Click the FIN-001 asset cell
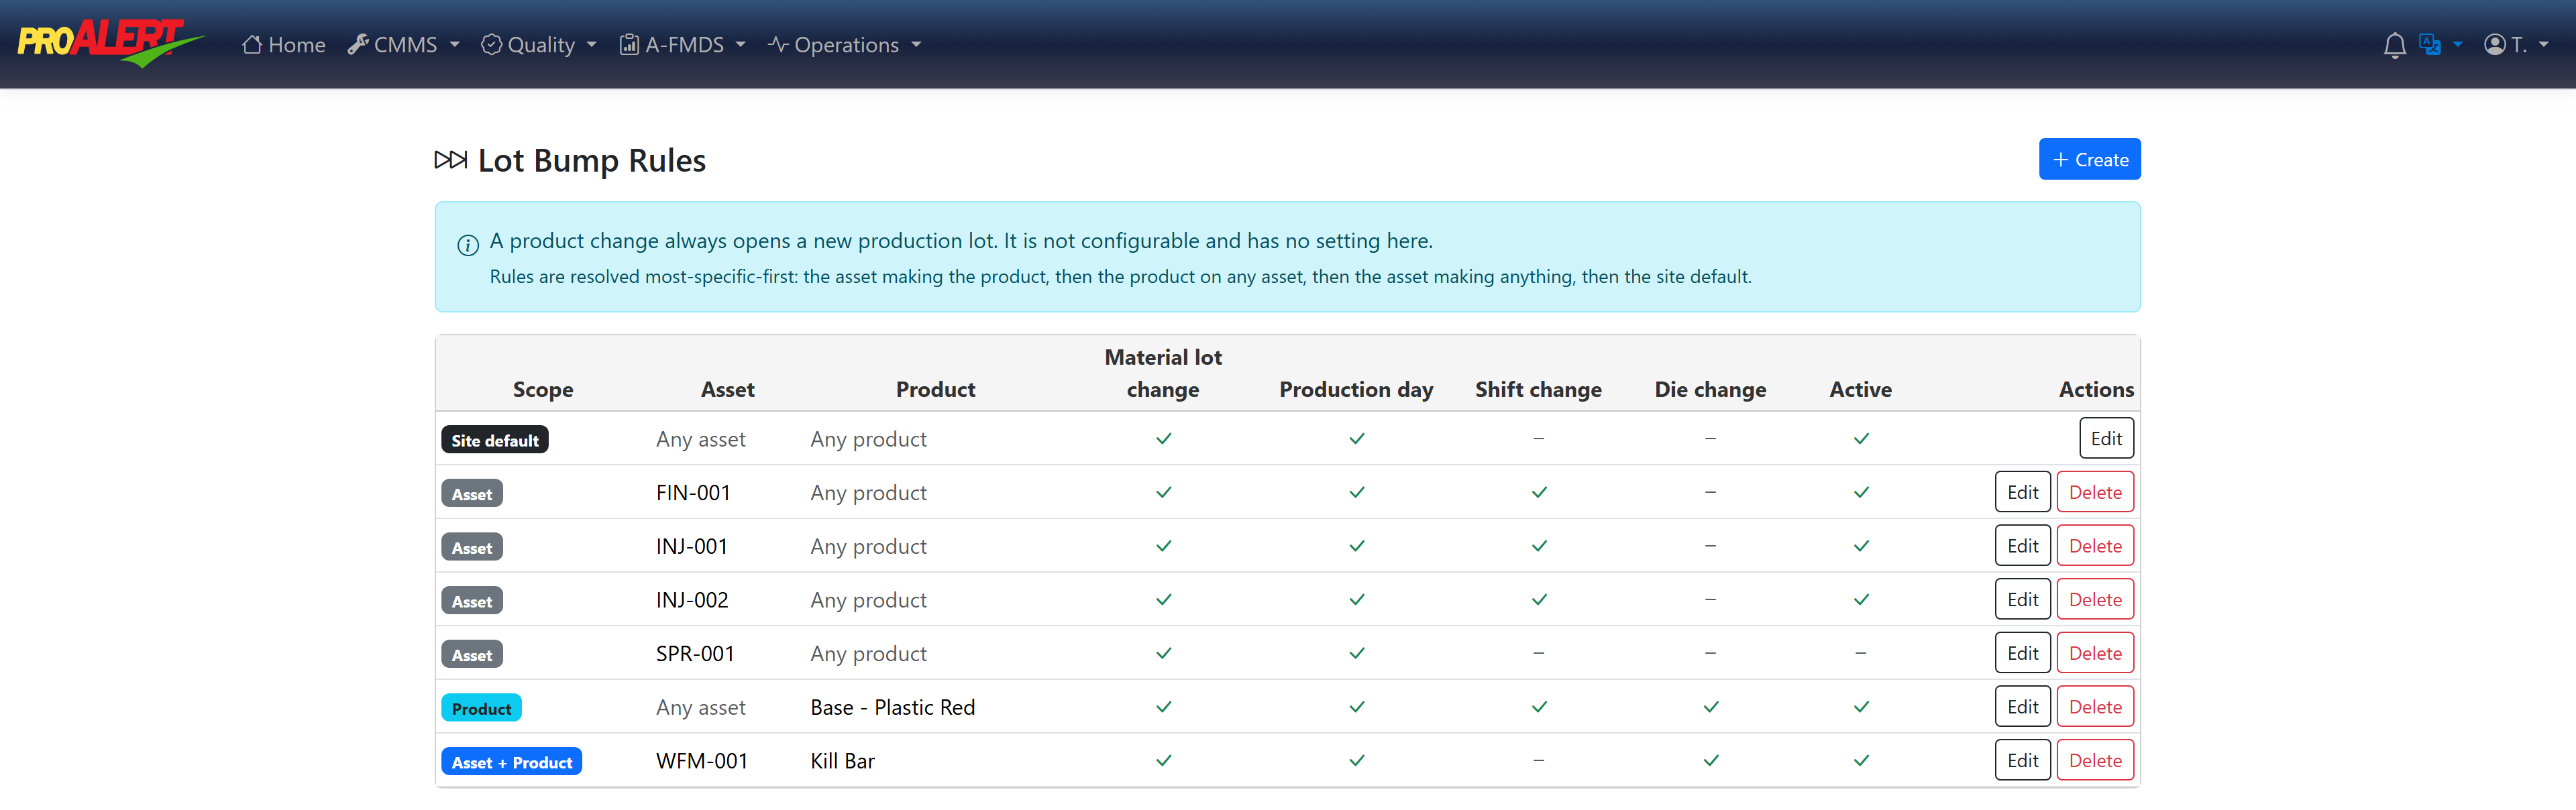Viewport: 2576px width, 810px height. tap(693, 492)
